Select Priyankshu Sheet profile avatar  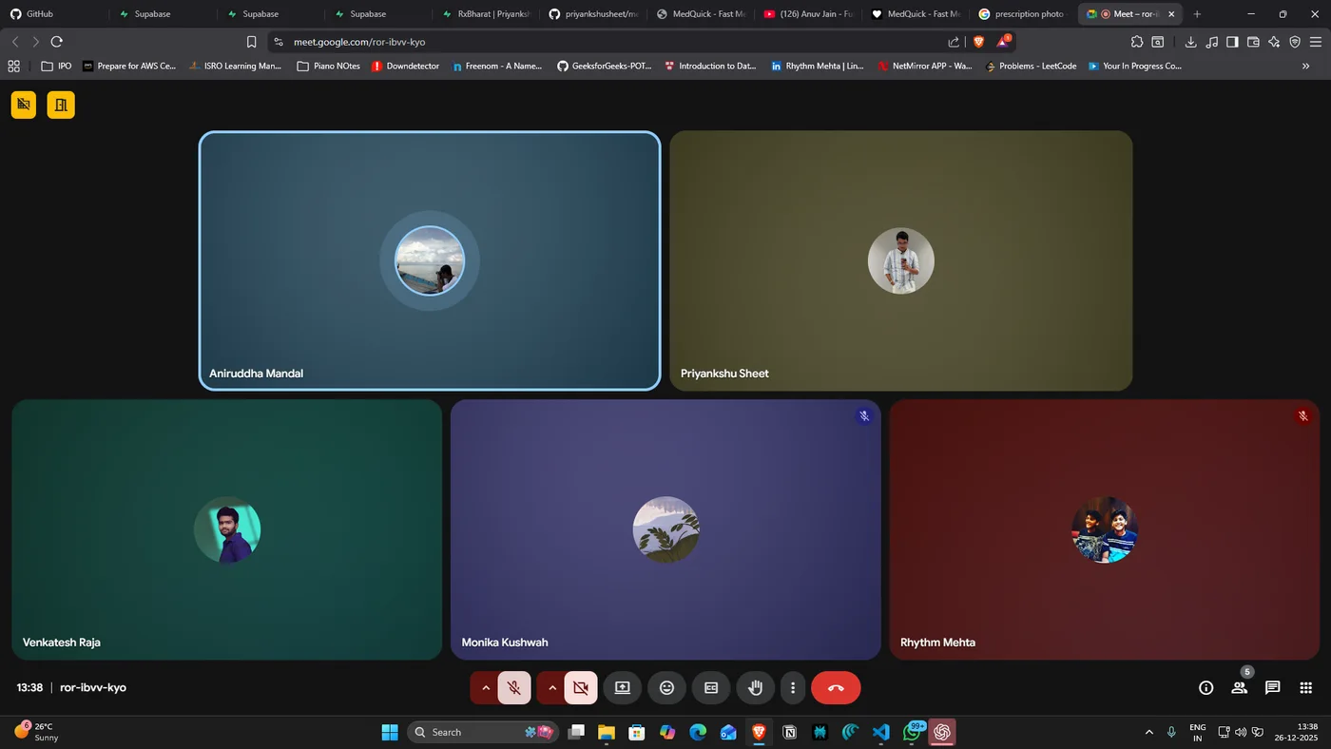click(901, 260)
